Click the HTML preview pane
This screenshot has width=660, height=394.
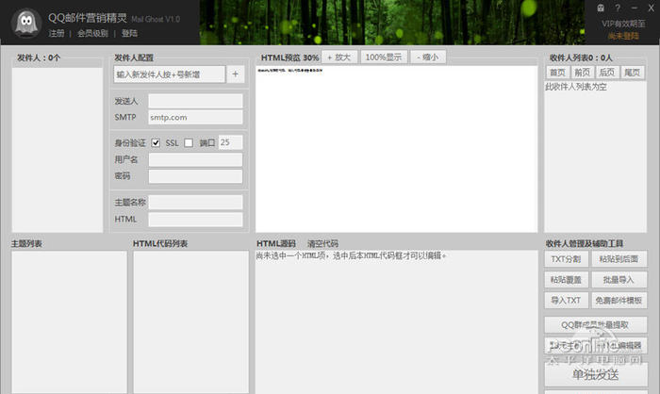click(396, 149)
